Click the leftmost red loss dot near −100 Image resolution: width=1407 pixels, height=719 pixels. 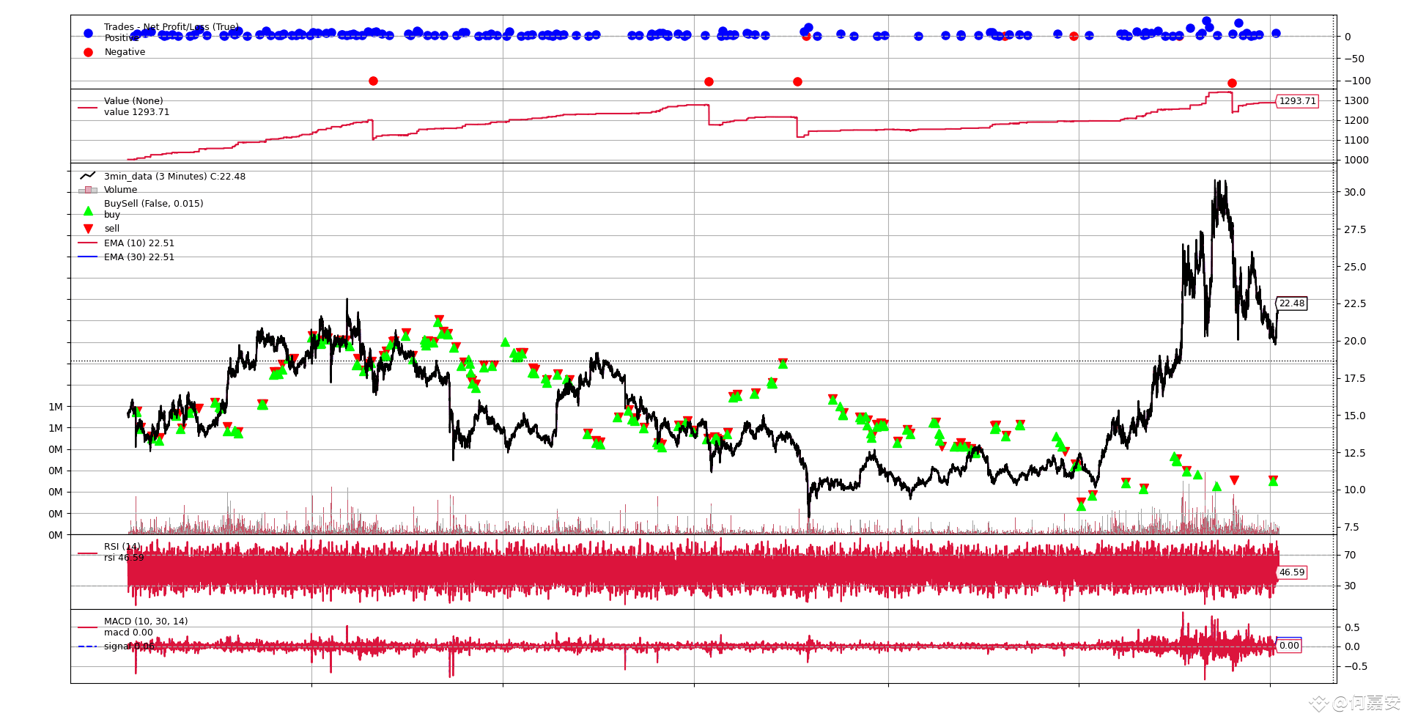pyautogui.click(x=373, y=81)
